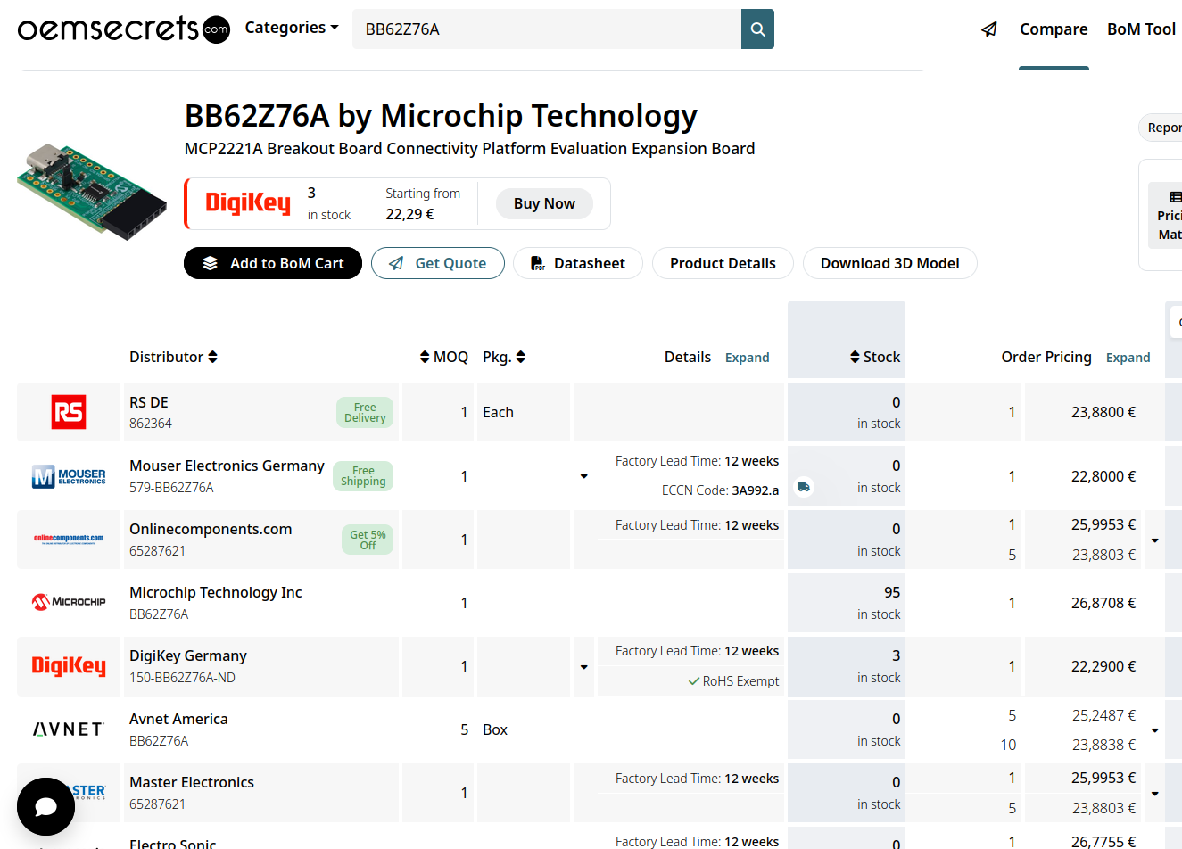Open the BoM Tool tab
This screenshot has width=1182, height=849.
coord(1141,29)
